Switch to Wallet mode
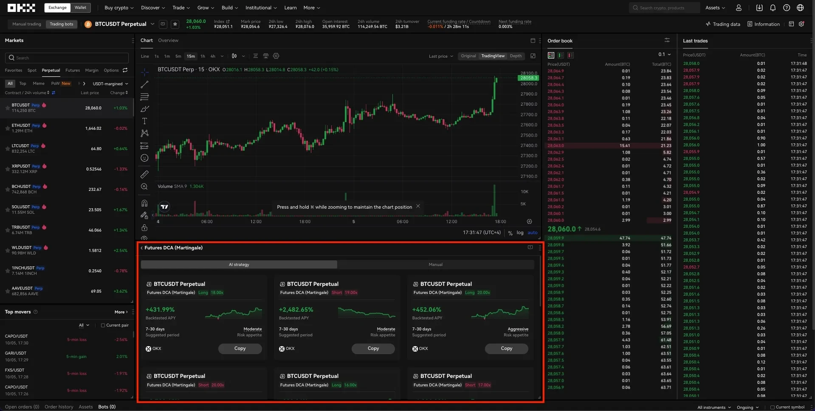Image resolution: width=815 pixels, height=411 pixels. 80,8
